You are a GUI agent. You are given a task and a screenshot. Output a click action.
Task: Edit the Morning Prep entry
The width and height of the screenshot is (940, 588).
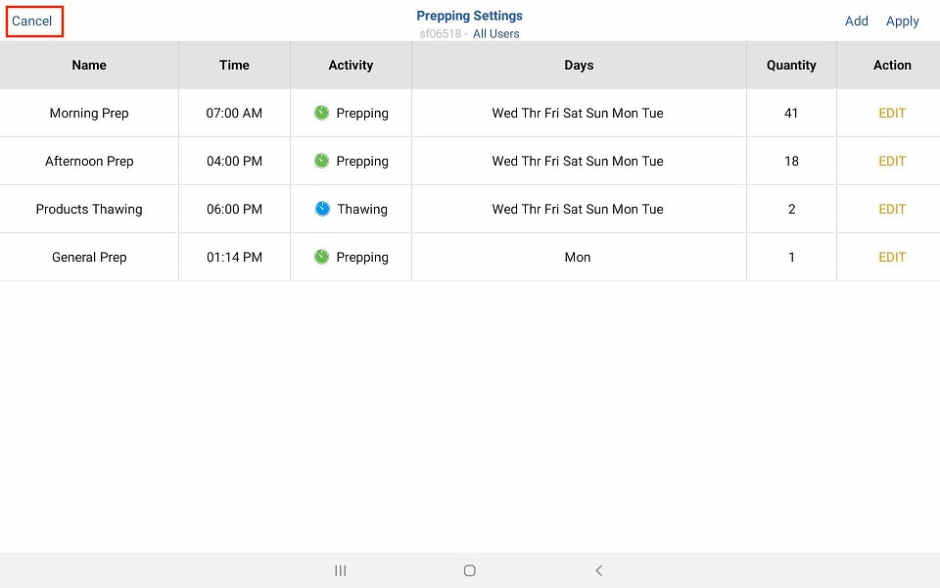pos(892,113)
